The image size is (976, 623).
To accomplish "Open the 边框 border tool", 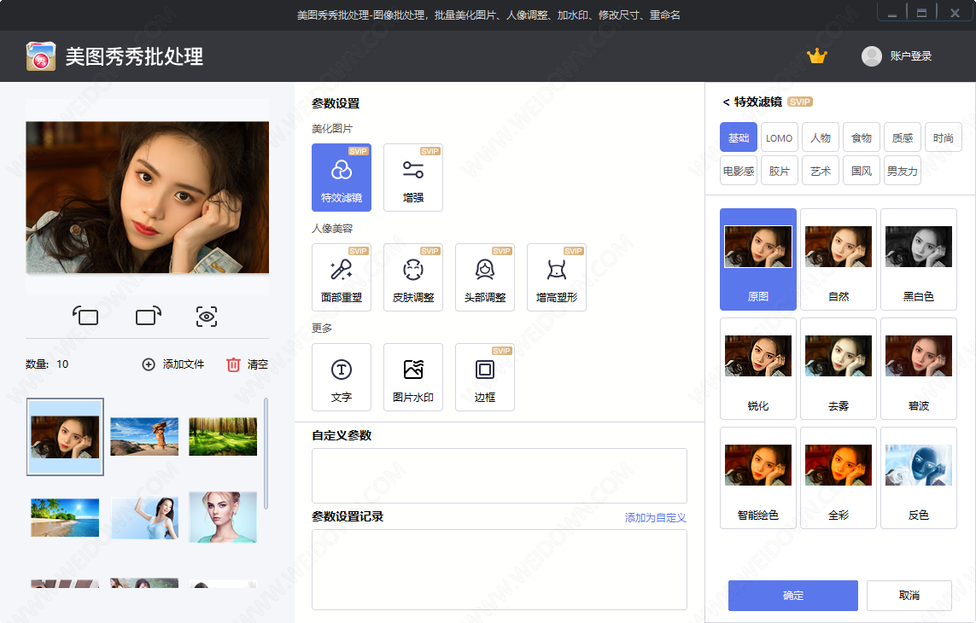I will [485, 377].
